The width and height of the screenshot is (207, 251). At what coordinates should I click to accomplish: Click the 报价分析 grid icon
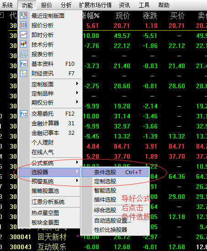click(23, 25)
